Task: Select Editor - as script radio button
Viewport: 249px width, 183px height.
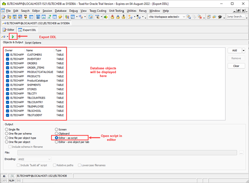Action: [56, 138]
